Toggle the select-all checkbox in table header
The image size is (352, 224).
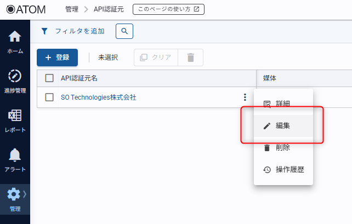[49, 78]
